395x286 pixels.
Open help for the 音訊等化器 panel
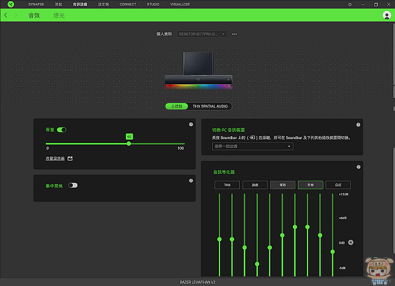click(x=358, y=167)
